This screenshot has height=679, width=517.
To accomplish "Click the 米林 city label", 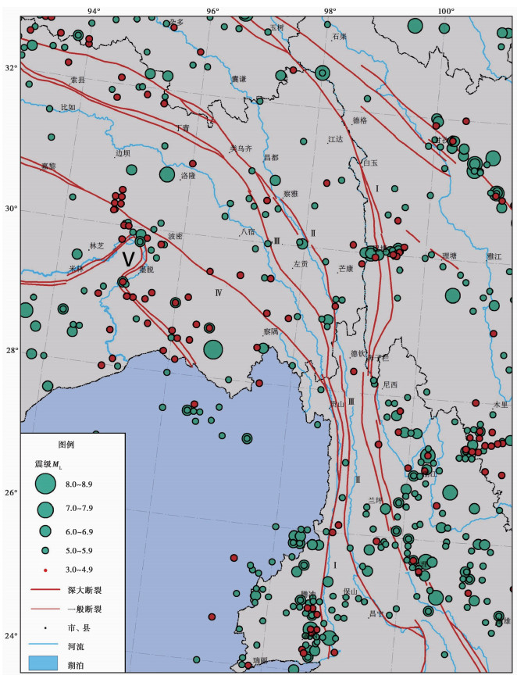I will click(x=77, y=269).
